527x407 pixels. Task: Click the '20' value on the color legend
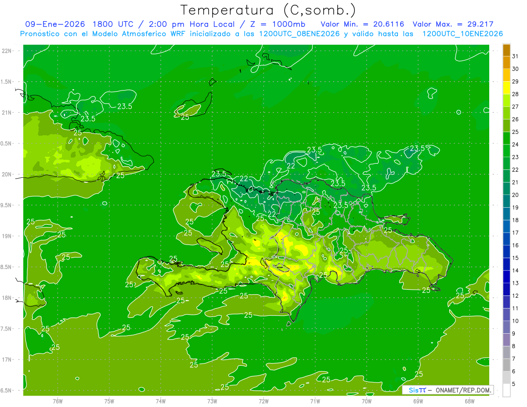[x=516, y=195]
